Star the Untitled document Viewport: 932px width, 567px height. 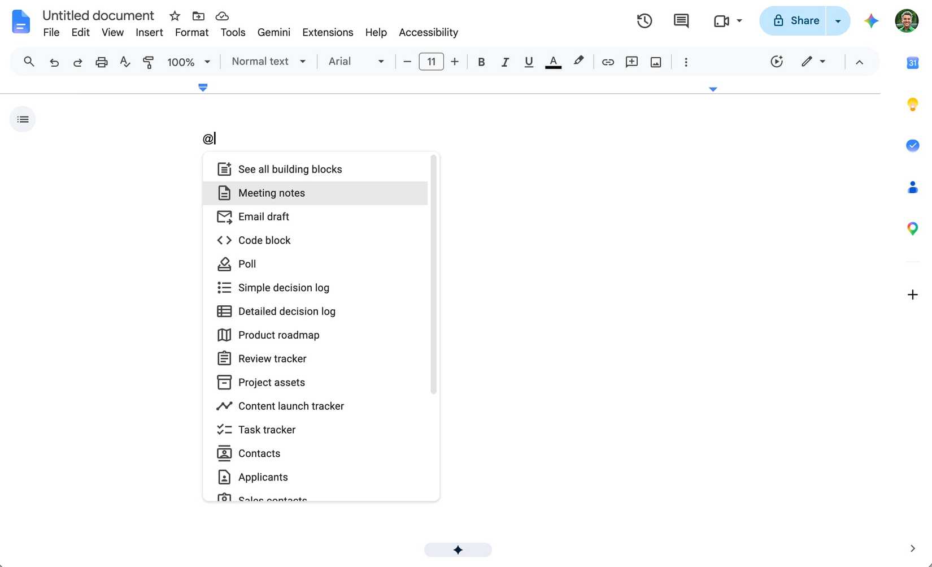[175, 16]
